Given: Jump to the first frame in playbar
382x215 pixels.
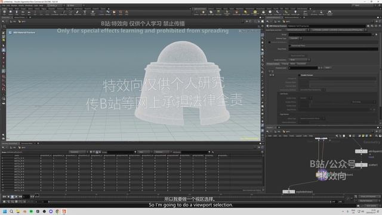Looking at the screenshot, I should 4,196.
